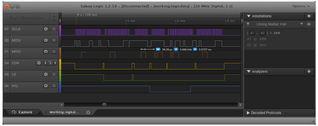Click the CE channel label
Viewport: 318px width, 126px height.
tap(14, 74)
